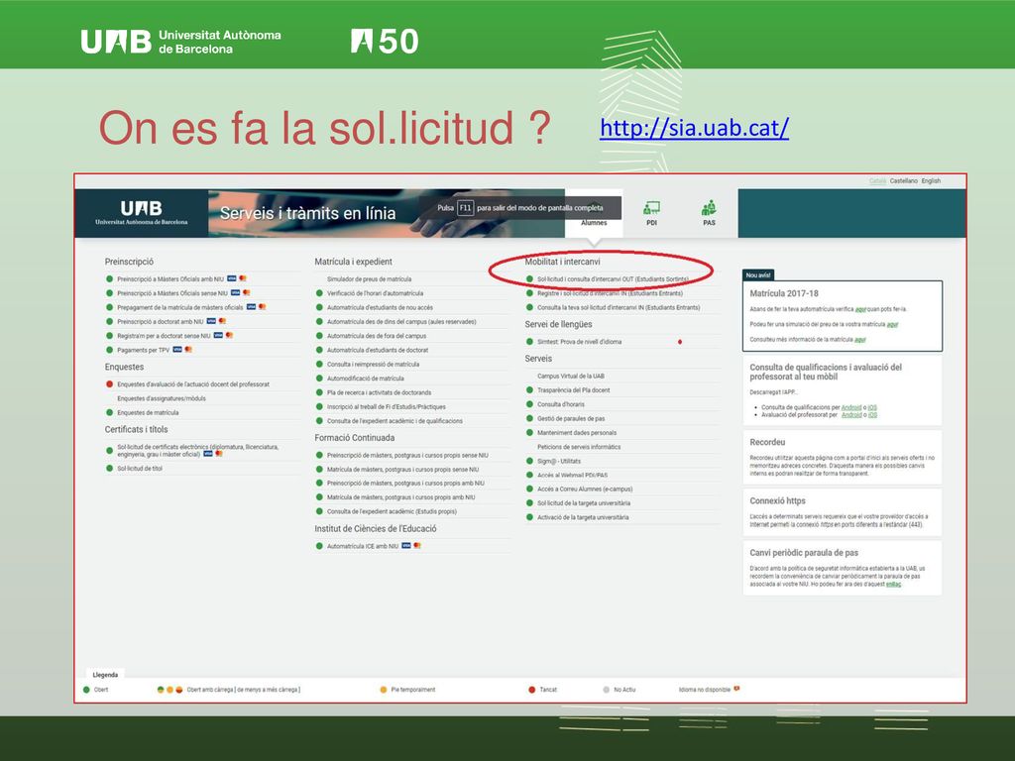
Task: Open Sigm@ - Utilitats link
Action: [x=559, y=462]
